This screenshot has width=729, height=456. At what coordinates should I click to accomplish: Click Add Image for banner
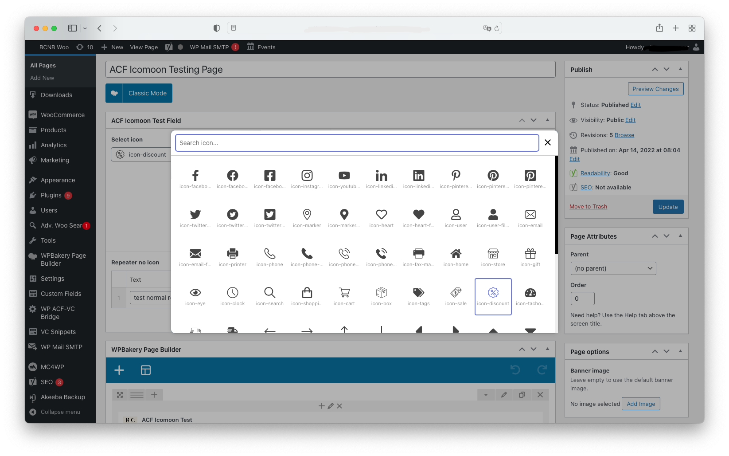[x=641, y=404]
